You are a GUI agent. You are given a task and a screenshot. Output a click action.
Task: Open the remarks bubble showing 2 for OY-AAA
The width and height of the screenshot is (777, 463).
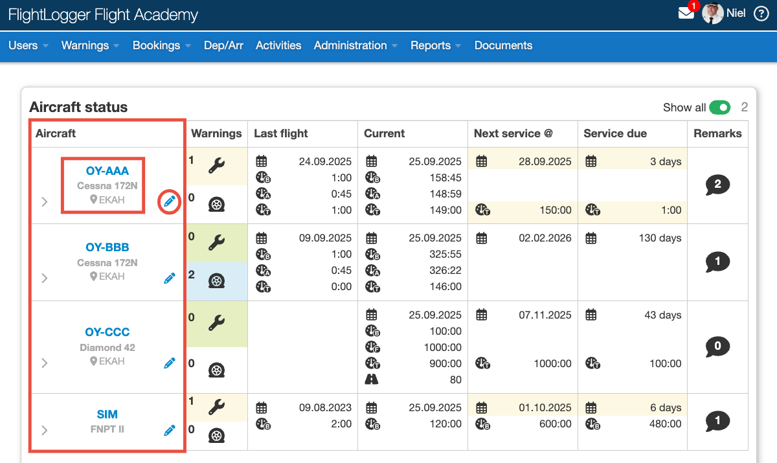717,185
